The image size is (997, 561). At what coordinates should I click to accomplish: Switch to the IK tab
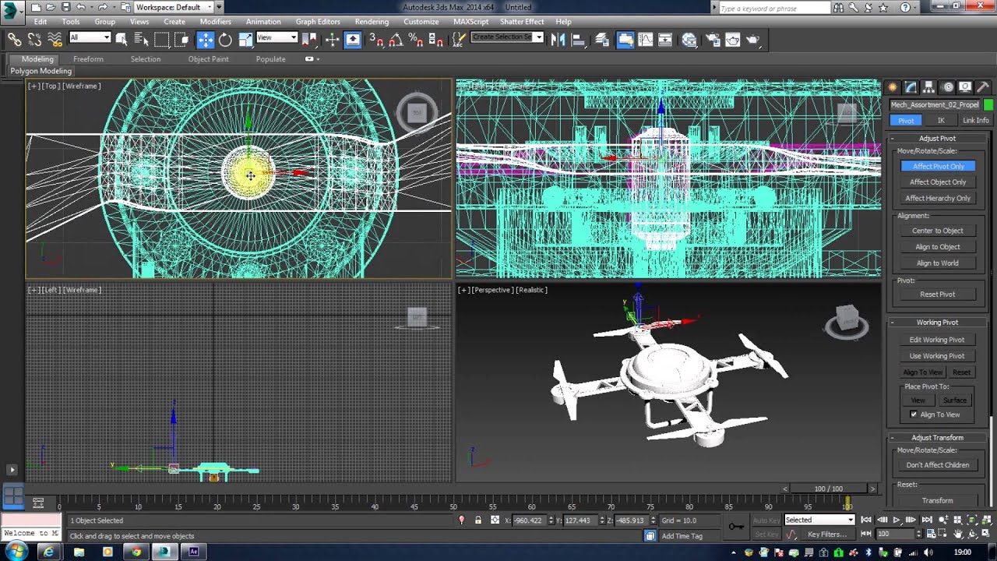click(941, 121)
